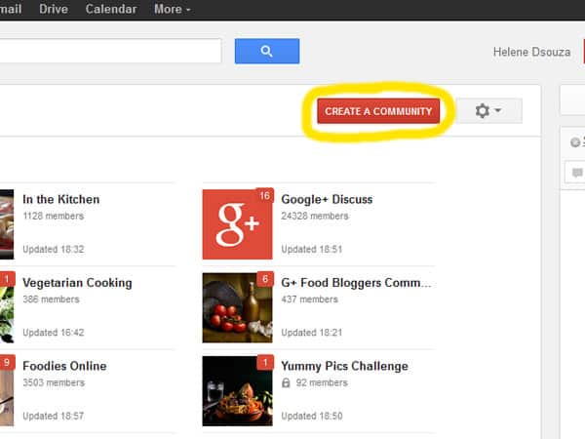
Task: Select the Updated 18:50 text
Action: pyautogui.click(x=312, y=416)
